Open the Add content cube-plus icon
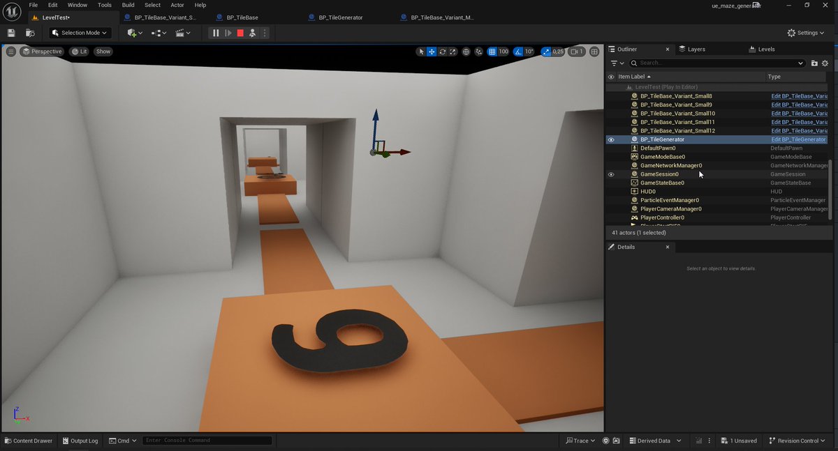Screen dimensions: 838x451 [135, 33]
